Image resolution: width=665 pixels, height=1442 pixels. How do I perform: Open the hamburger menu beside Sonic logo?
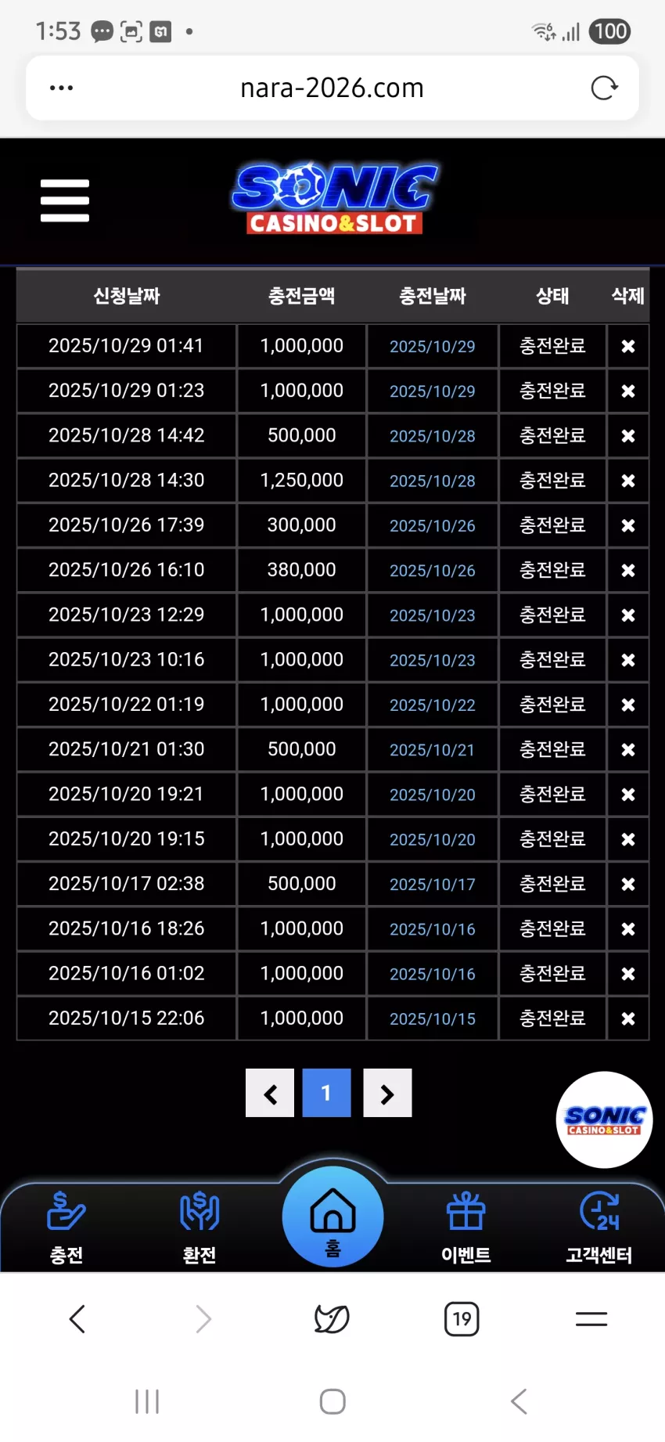point(65,200)
